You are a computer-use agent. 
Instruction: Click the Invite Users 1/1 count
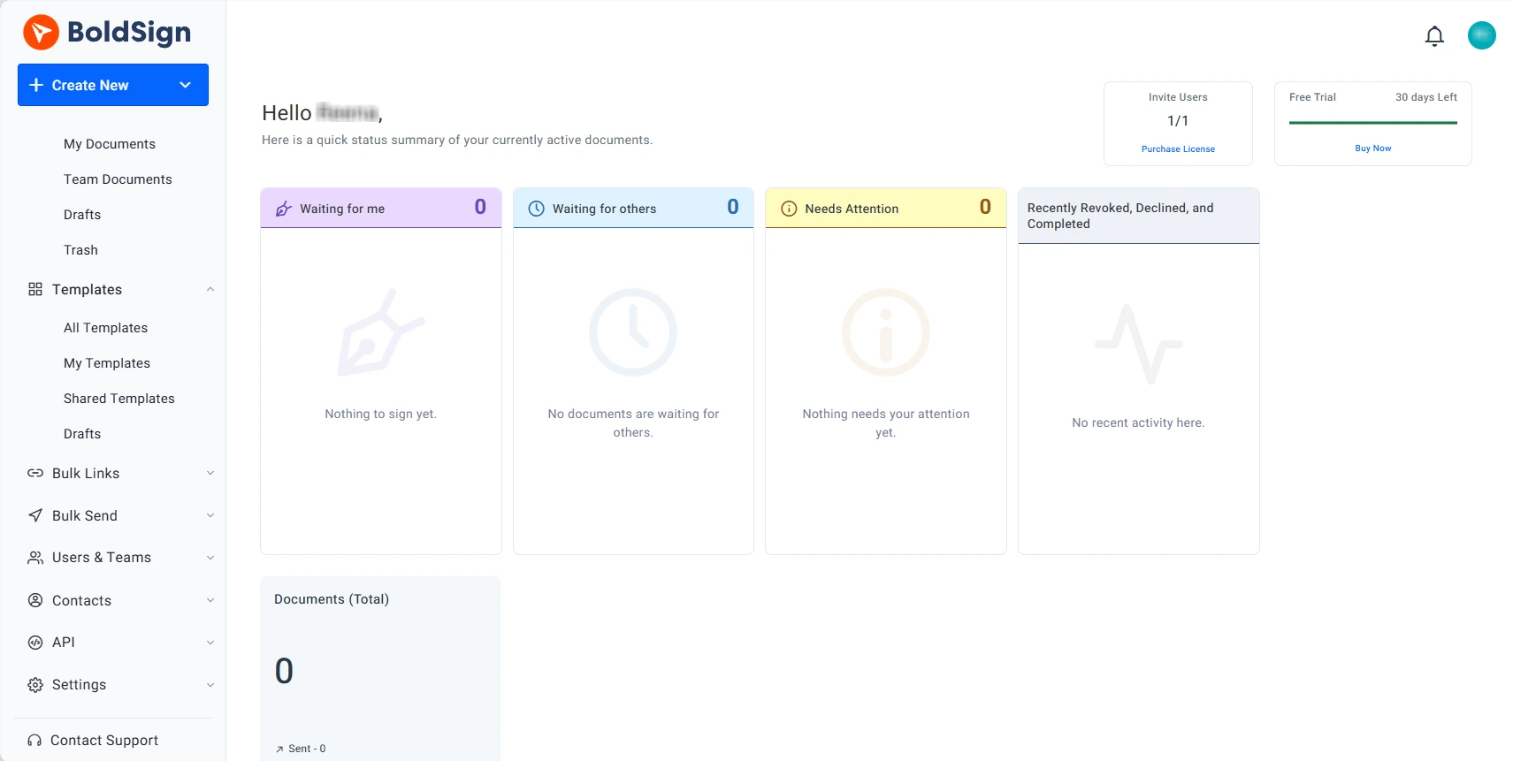click(1178, 121)
